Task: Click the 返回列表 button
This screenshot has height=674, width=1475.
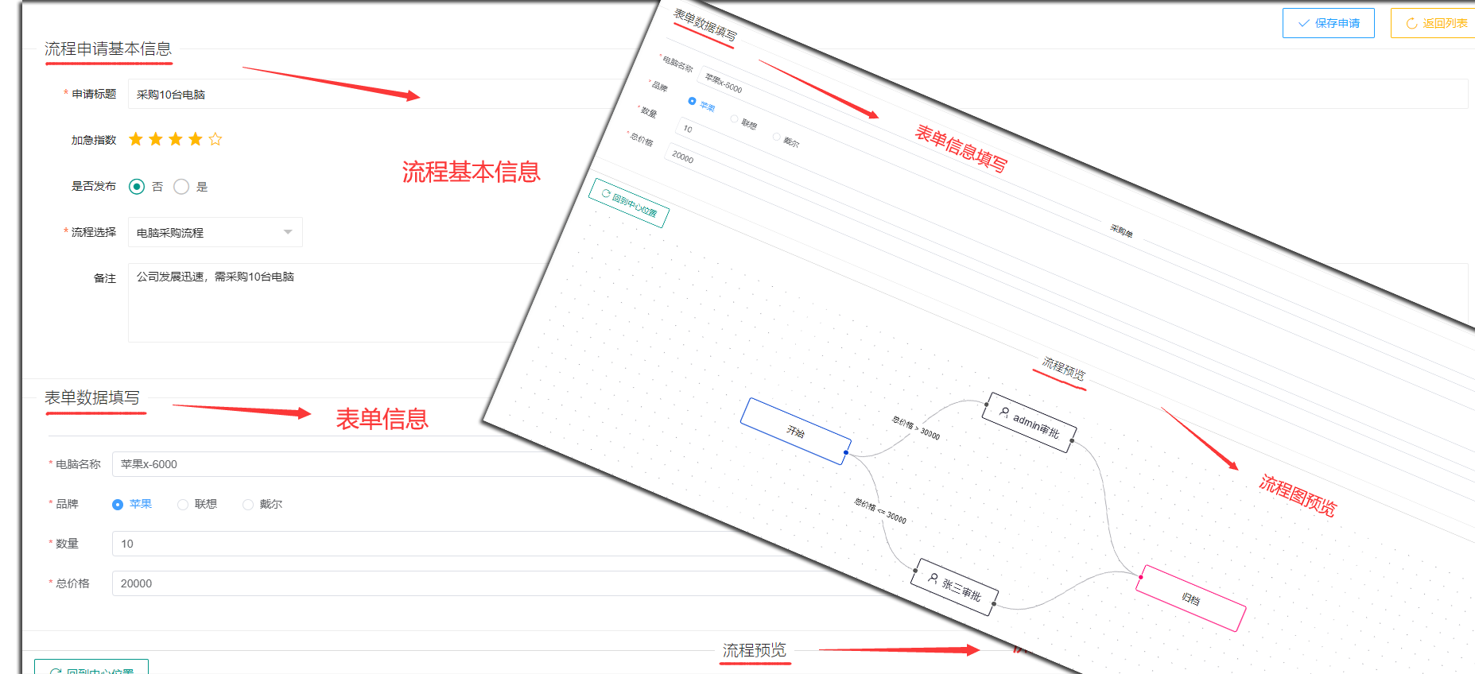Action: (1434, 23)
